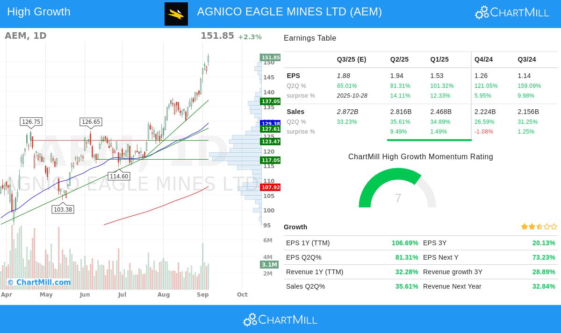Click the earnings date 2025-10-28

coord(352,96)
